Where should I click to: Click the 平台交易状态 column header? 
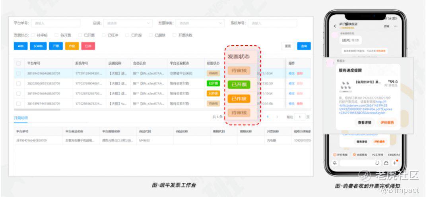pos(179,63)
